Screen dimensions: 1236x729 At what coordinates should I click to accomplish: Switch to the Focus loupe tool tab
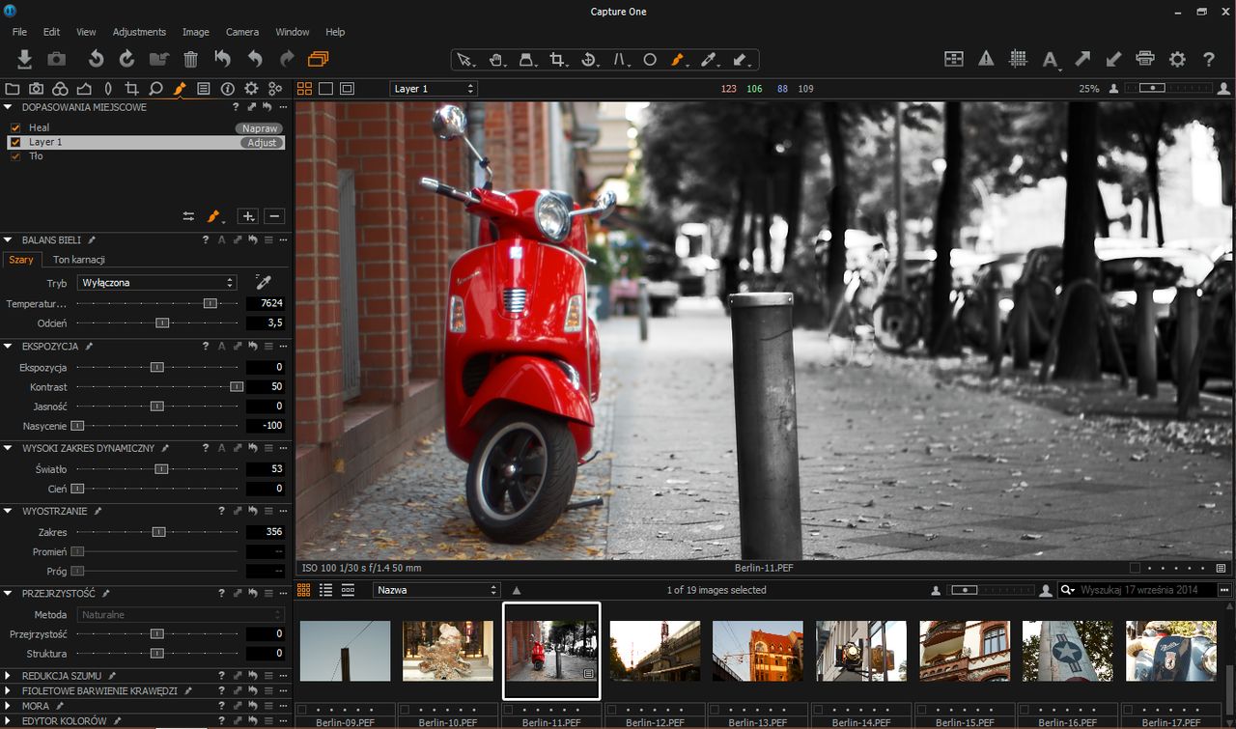pyautogui.click(x=154, y=88)
